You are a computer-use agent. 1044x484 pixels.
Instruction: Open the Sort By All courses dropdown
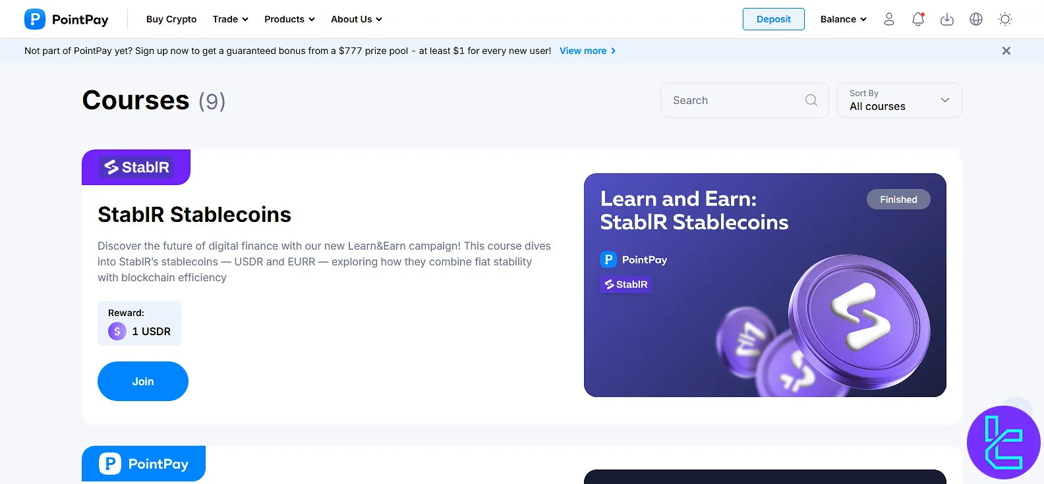click(x=900, y=100)
